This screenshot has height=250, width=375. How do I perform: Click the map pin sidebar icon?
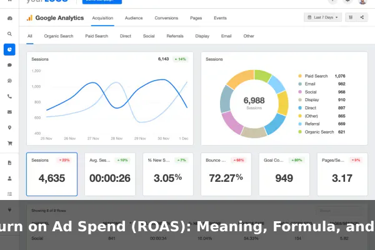pos(9,127)
